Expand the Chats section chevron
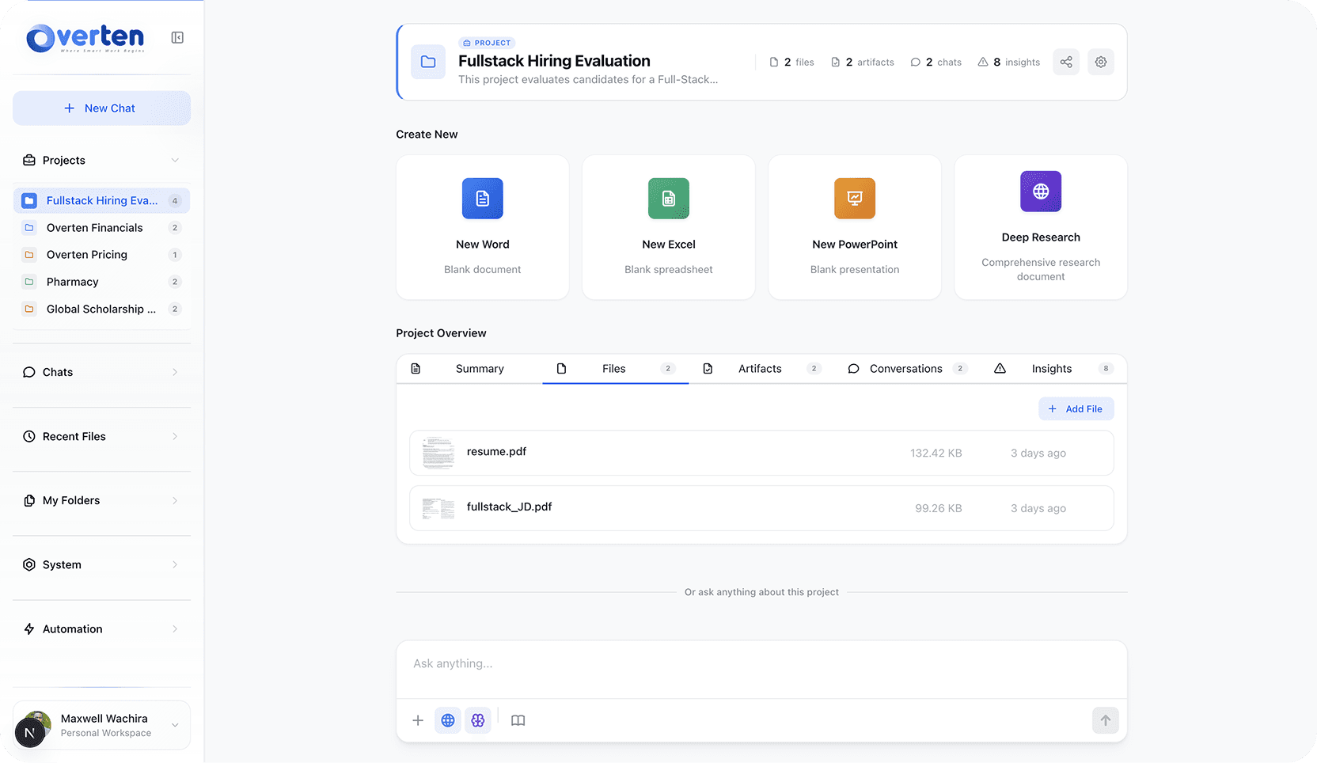 (175, 372)
